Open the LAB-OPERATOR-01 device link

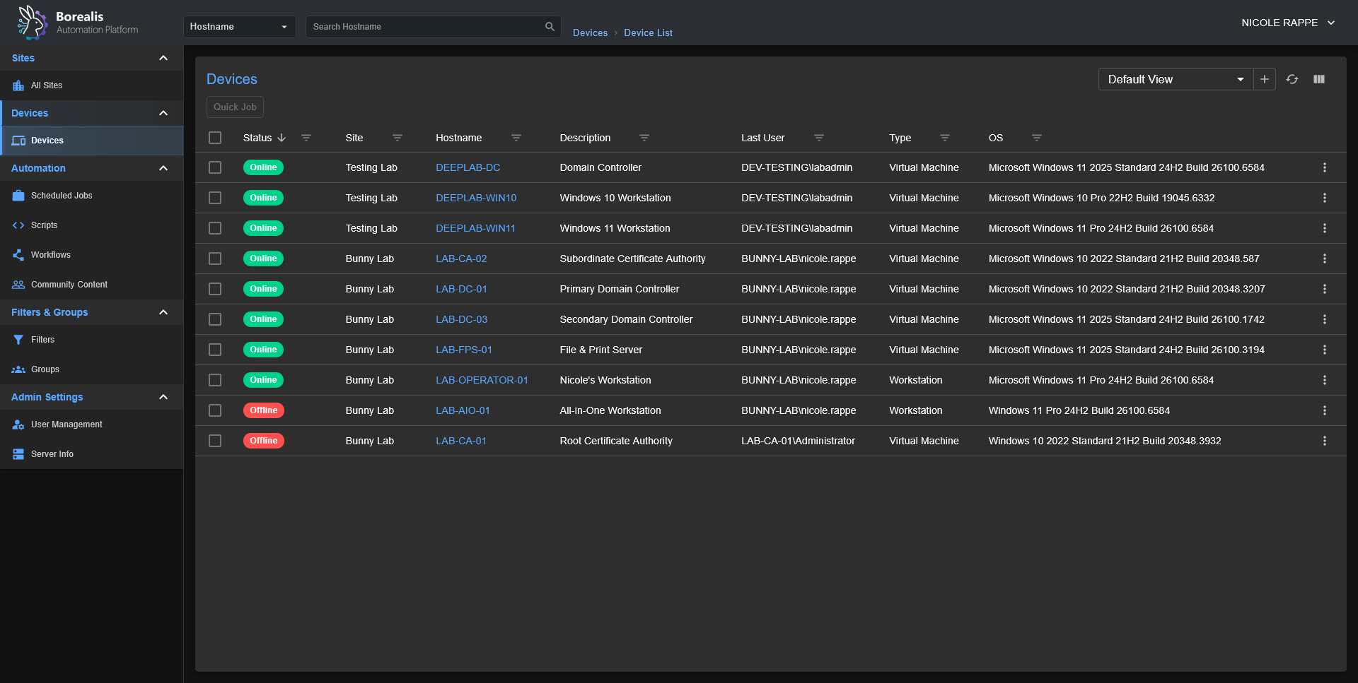(x=482, y=380)
